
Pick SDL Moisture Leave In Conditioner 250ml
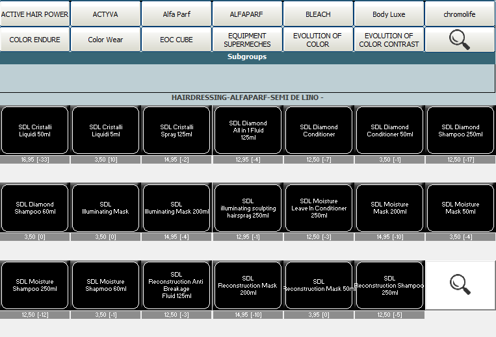(319, 208)
